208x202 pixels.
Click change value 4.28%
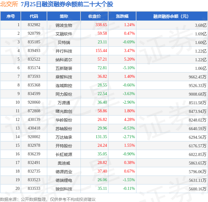130,120
